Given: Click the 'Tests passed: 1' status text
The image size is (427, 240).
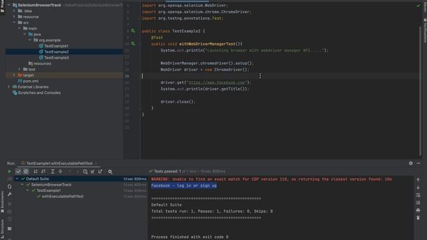Looking at the screenshot, I should click(167, 171).
